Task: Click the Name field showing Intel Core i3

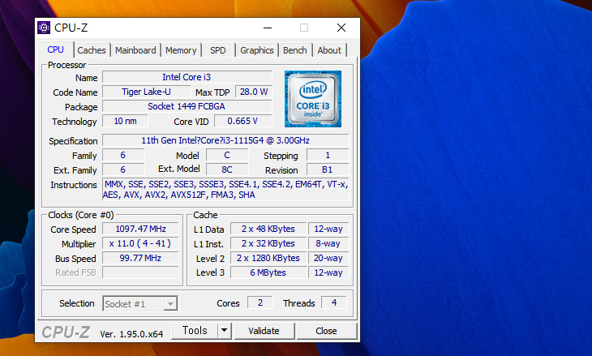Action: (x=187, y=77)
